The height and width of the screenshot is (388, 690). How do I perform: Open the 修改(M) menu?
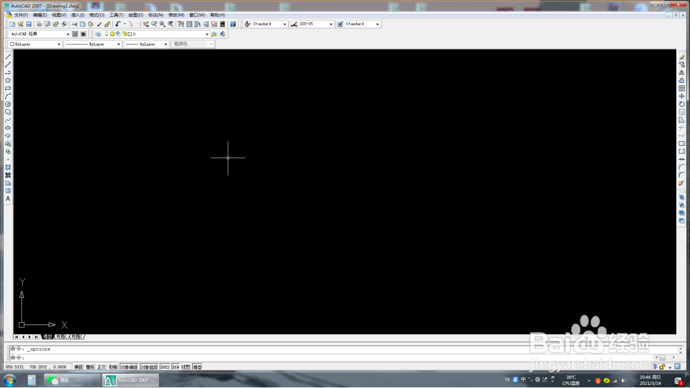pos(176,15)
